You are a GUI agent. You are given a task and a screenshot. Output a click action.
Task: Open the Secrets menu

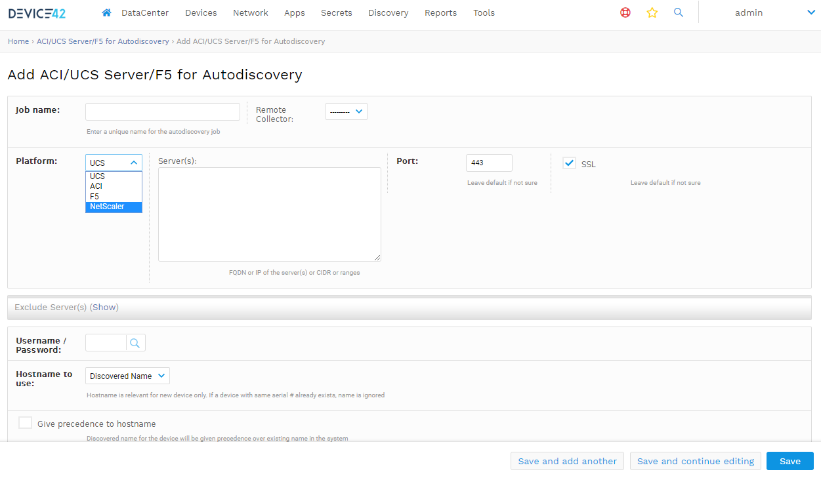(337, 12)
